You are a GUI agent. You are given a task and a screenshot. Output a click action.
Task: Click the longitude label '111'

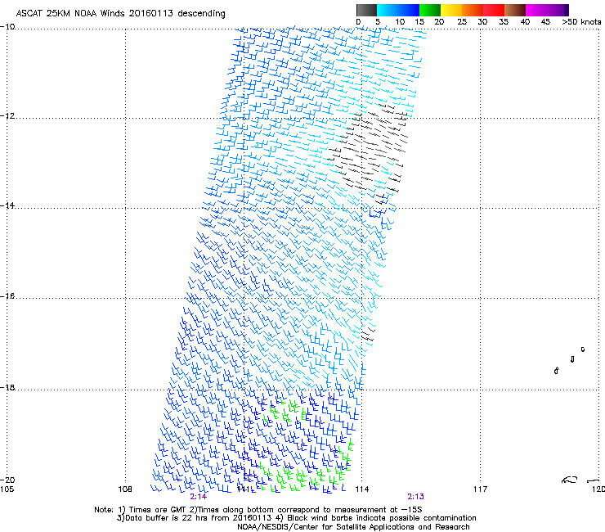coord(244,489)
